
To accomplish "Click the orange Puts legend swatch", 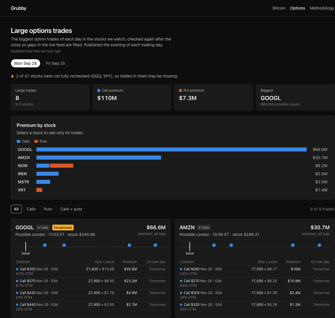I will point(36,141).
